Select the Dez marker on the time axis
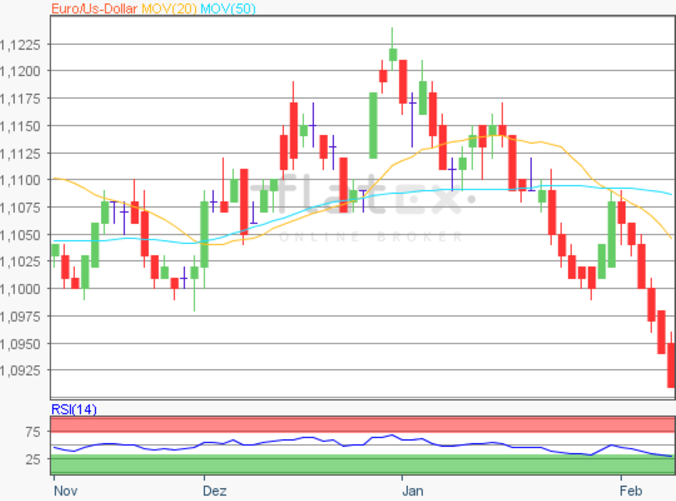The height and width of the screenshot is (501, 676). [215, 490]
